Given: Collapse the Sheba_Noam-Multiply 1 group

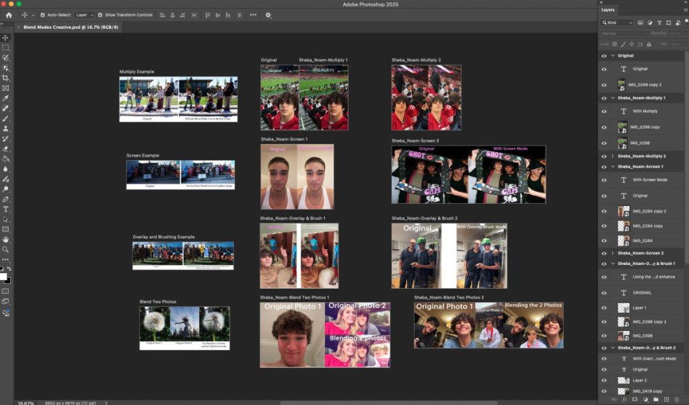Looking at the screenshot, I should (612, 98).
